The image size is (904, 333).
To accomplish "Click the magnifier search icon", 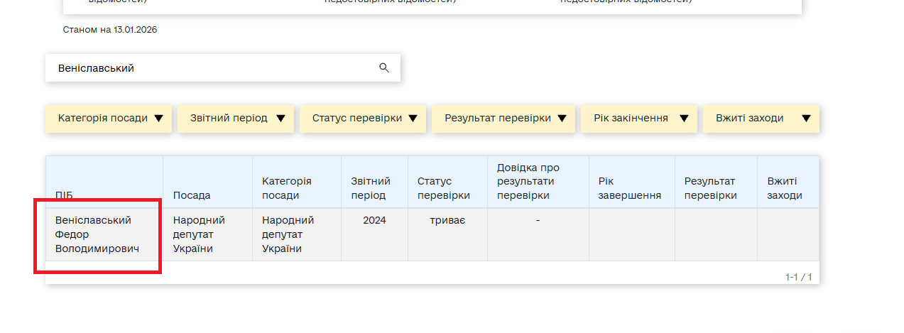I will pyautogui.click(x=384, y=68).
